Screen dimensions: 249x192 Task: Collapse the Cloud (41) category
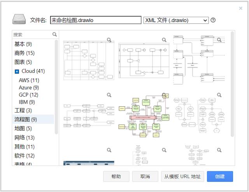tap(17, 71)
